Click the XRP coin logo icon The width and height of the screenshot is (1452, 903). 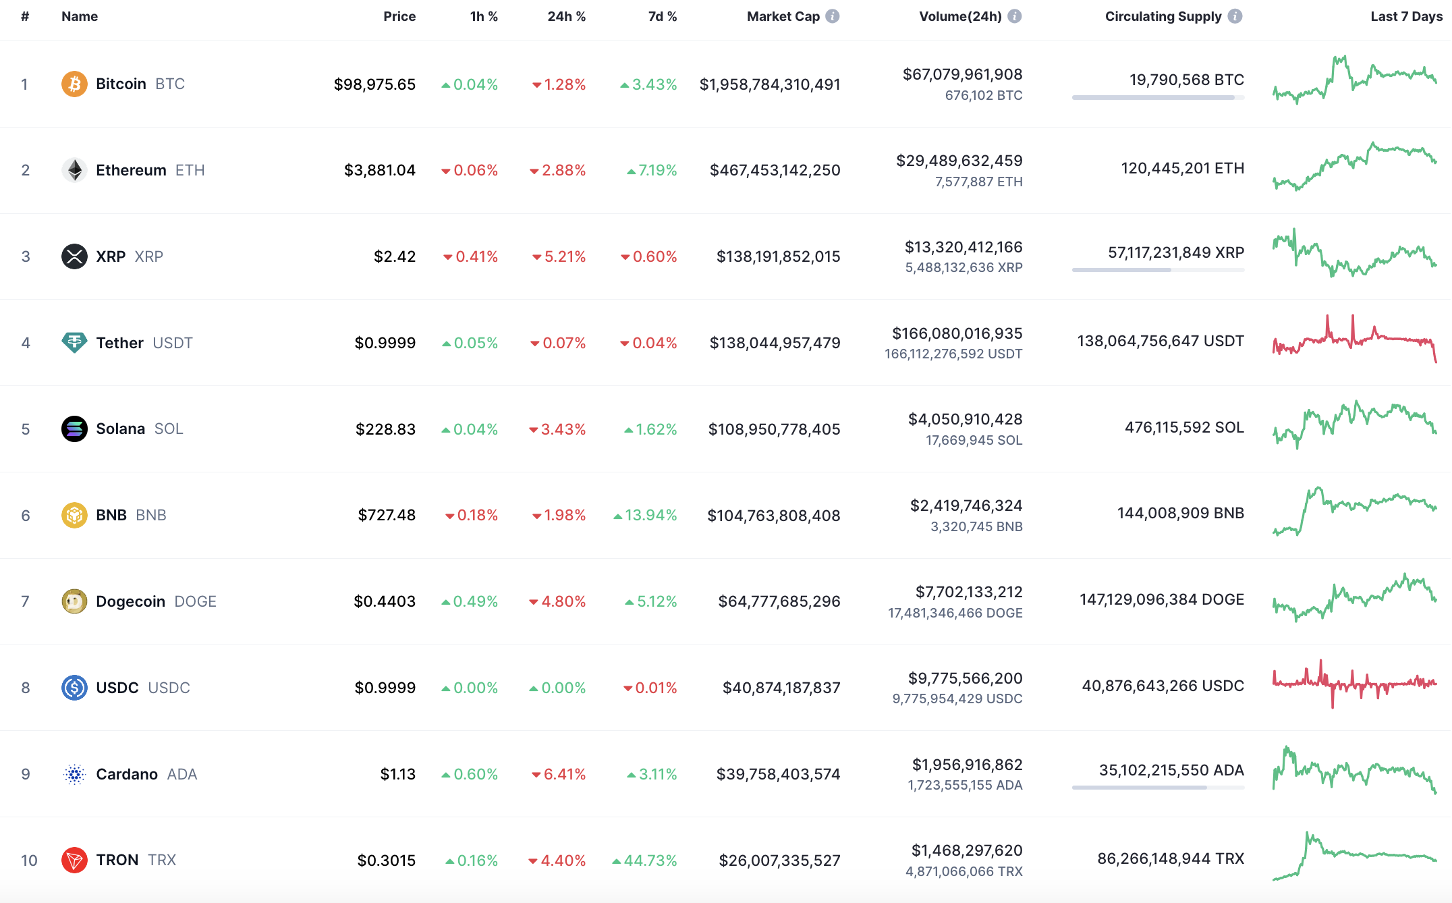pos(74,256)
